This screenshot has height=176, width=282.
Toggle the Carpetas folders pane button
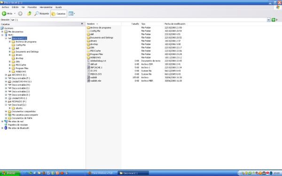coord(59,14)
